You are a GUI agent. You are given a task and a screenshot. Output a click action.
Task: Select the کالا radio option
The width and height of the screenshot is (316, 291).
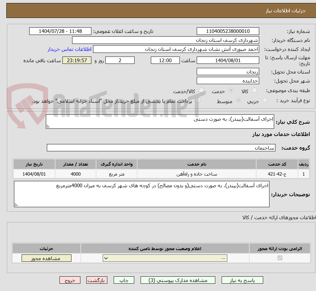coord(255,90)
